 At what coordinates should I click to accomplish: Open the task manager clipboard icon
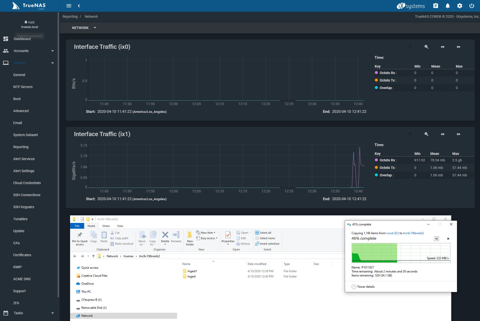436,6
